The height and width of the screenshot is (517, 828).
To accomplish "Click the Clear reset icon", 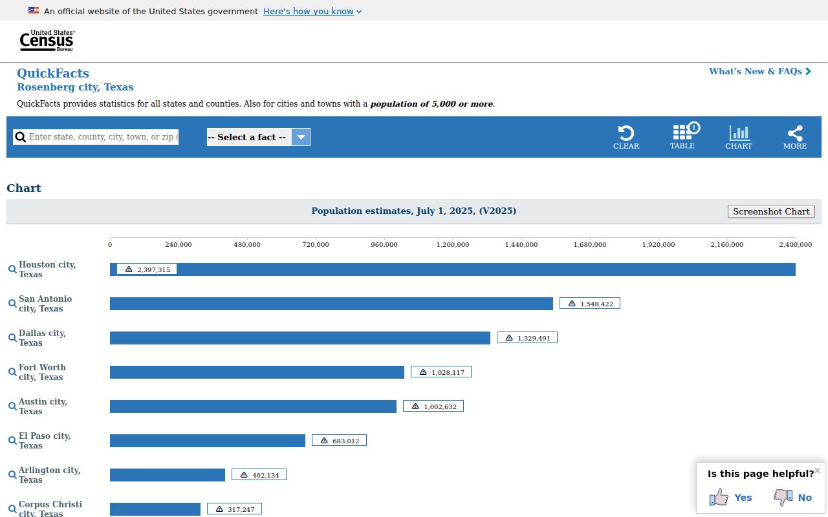I will coord(626,133).
